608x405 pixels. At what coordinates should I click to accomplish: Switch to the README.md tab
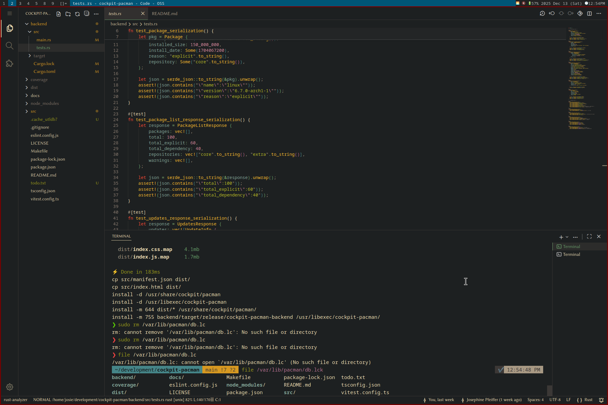click(164, 14)
